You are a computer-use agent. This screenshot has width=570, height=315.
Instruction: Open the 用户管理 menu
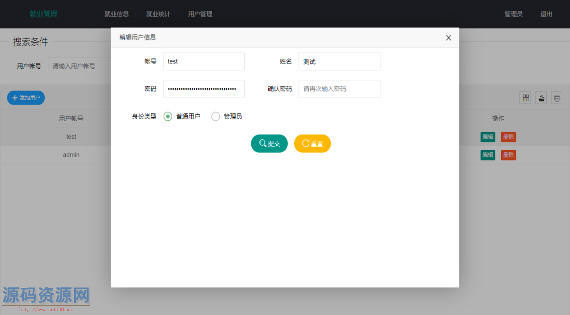tap(200, 14)
